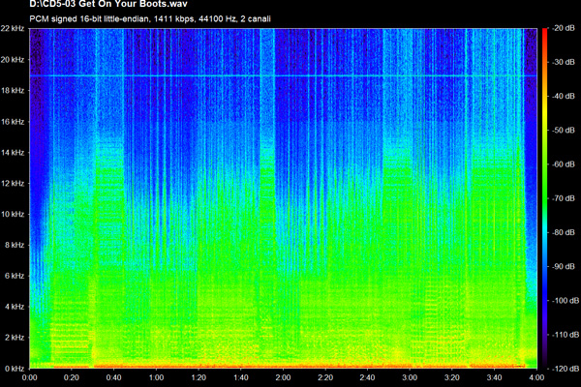Click the 10 kHz frequency label
This screenshot has height=387, width=581.
point(13,214)
